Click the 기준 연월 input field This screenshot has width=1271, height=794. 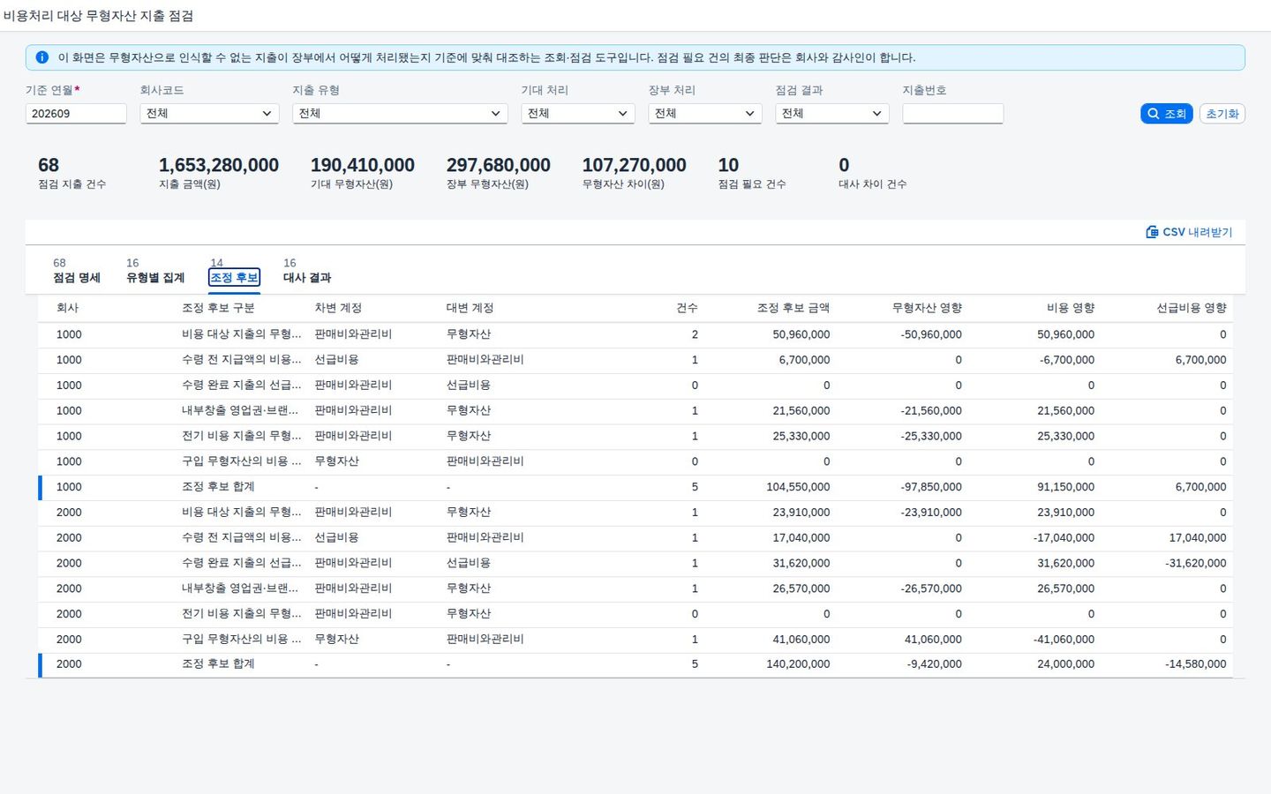point(76,114)
